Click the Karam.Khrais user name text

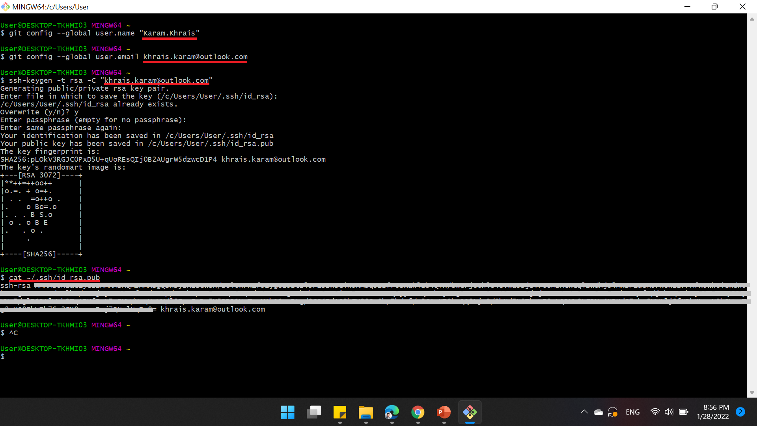point(170,33)
